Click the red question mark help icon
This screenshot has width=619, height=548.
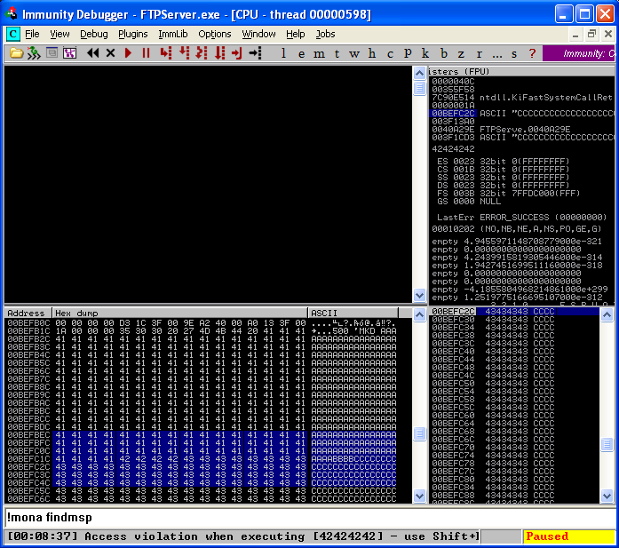(x=532, y=53)
